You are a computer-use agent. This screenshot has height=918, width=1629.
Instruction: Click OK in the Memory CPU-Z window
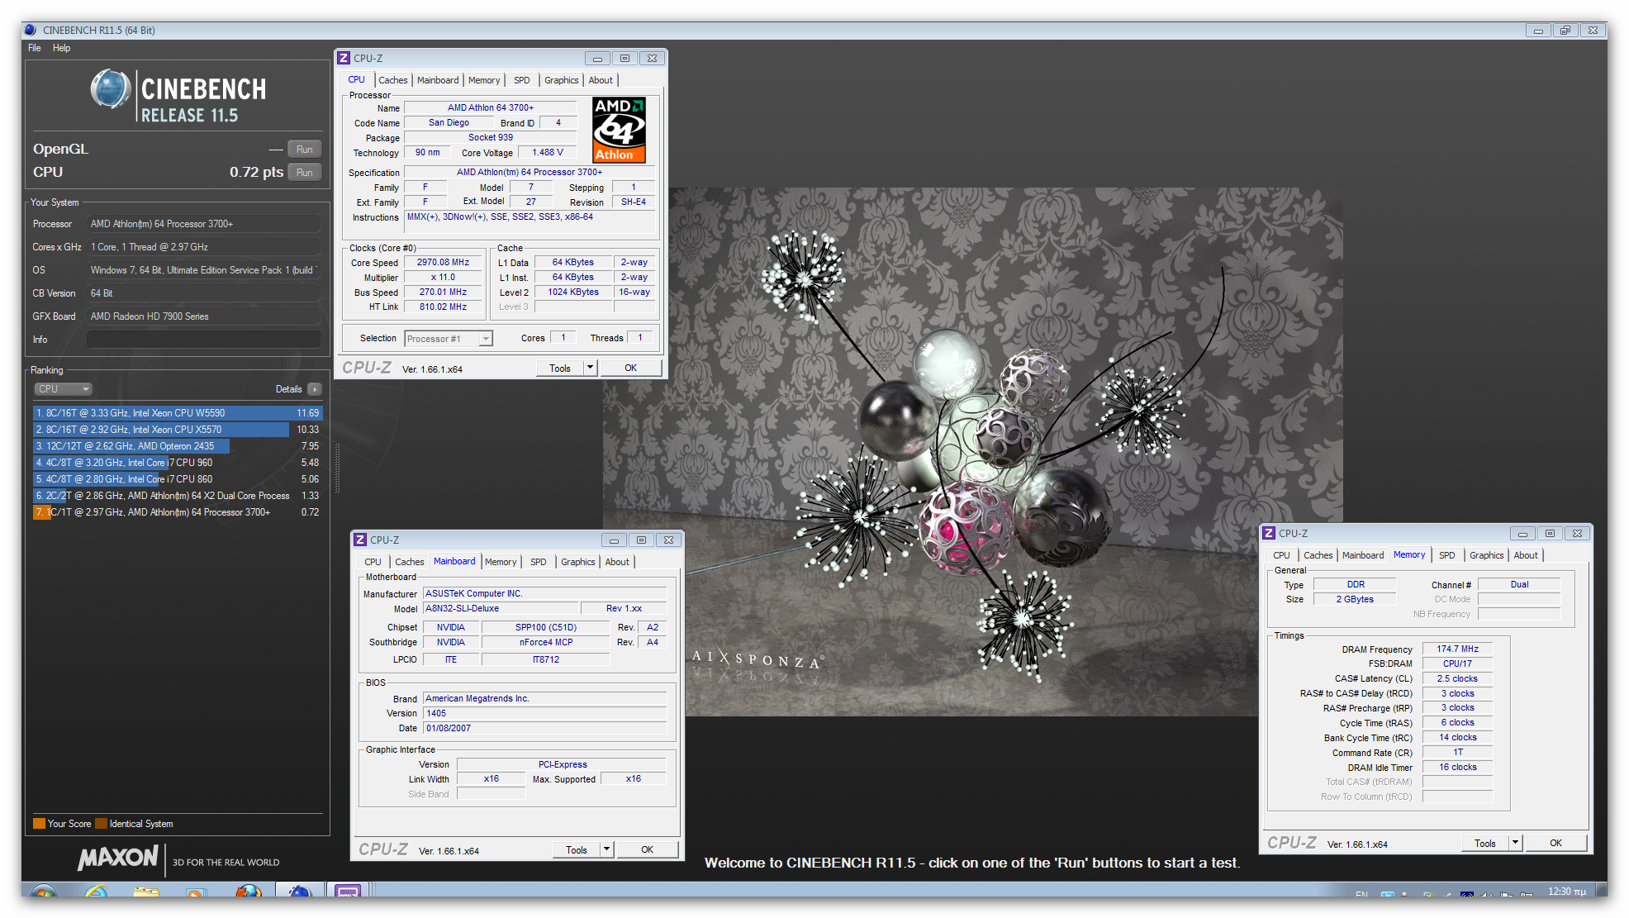[x=1555, y=844]
